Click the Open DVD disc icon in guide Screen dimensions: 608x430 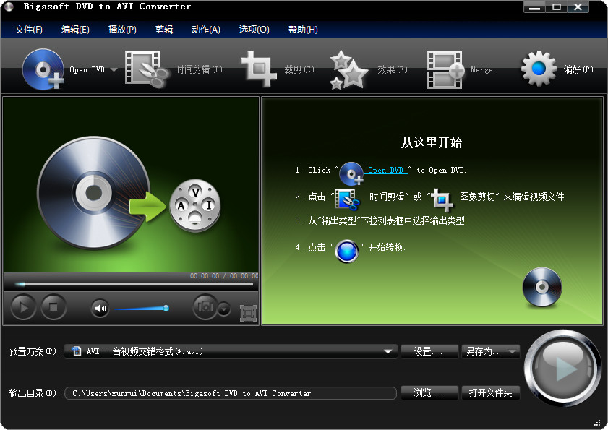pyautogui.click(x=351, y=173)
